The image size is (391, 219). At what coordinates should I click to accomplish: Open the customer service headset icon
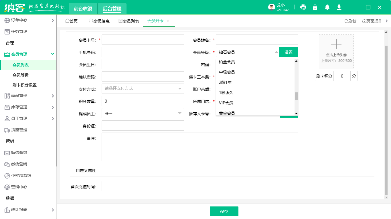(x=303, y=7)
